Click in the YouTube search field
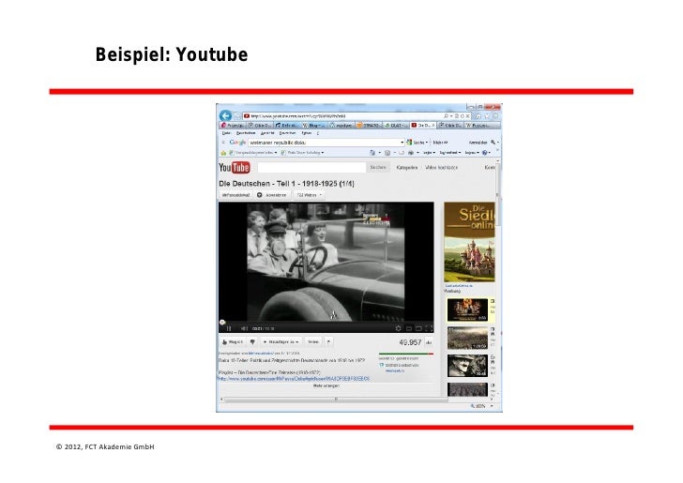Screen dimensions: 683x483 click(311, 167)
